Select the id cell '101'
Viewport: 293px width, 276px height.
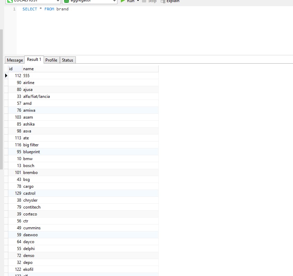15,173
